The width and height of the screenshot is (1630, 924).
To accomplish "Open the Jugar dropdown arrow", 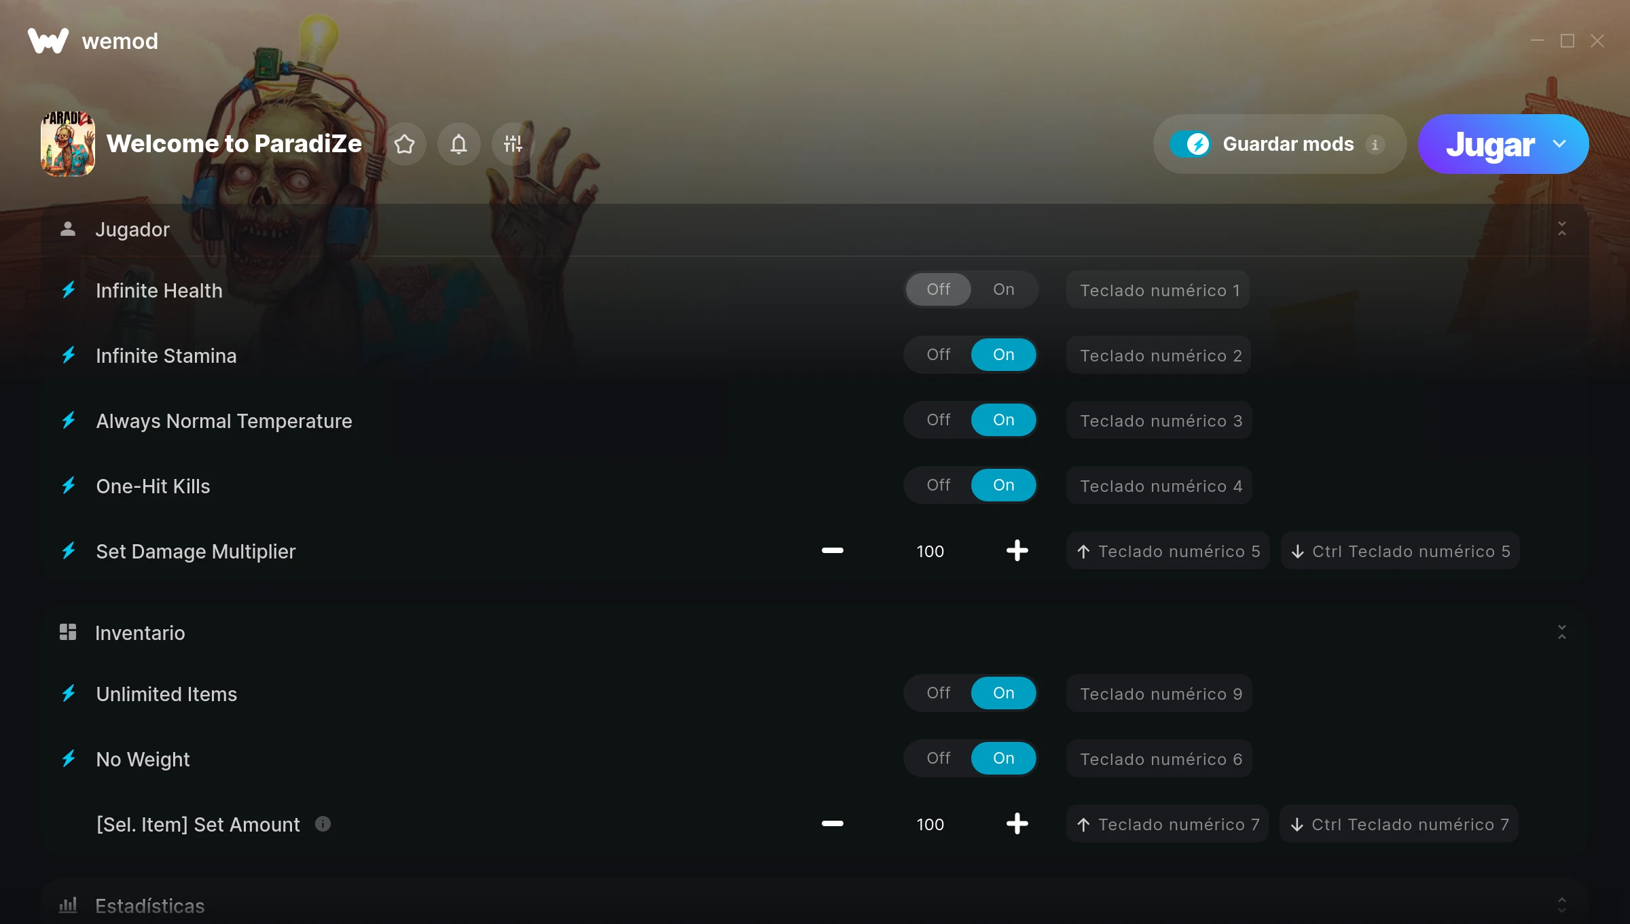I will 1559,144.
